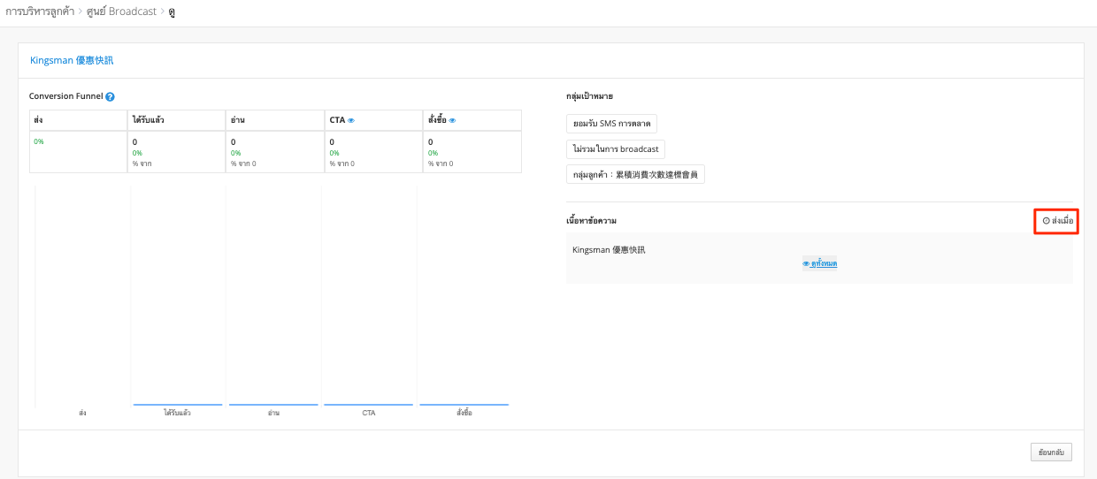Click the ดูทั้งหมด view-all link
The height and width of the screenshot is (479, 1097).
tap(819, 263)
